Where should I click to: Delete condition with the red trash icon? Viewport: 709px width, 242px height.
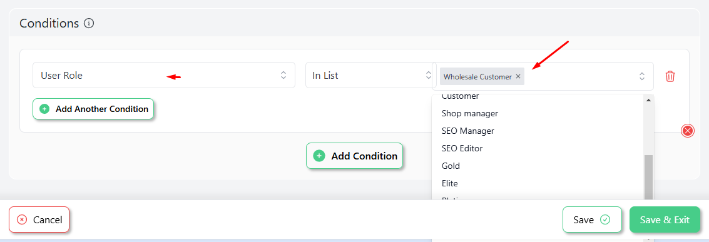670,76
